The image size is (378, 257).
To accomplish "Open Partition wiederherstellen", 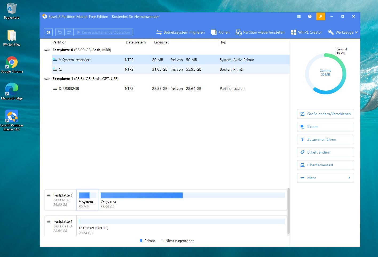I will pyautogui.click(x=260, y=32).
